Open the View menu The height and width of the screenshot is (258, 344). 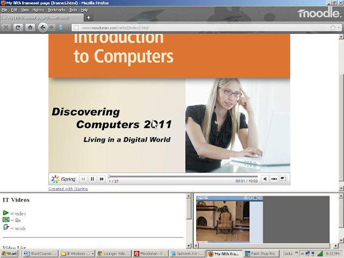(x=25, y=10)
